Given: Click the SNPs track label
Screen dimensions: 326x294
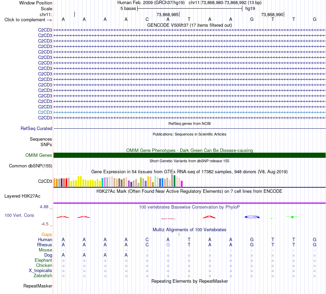Looking at the screenshot, I should [x=46, y=144].
